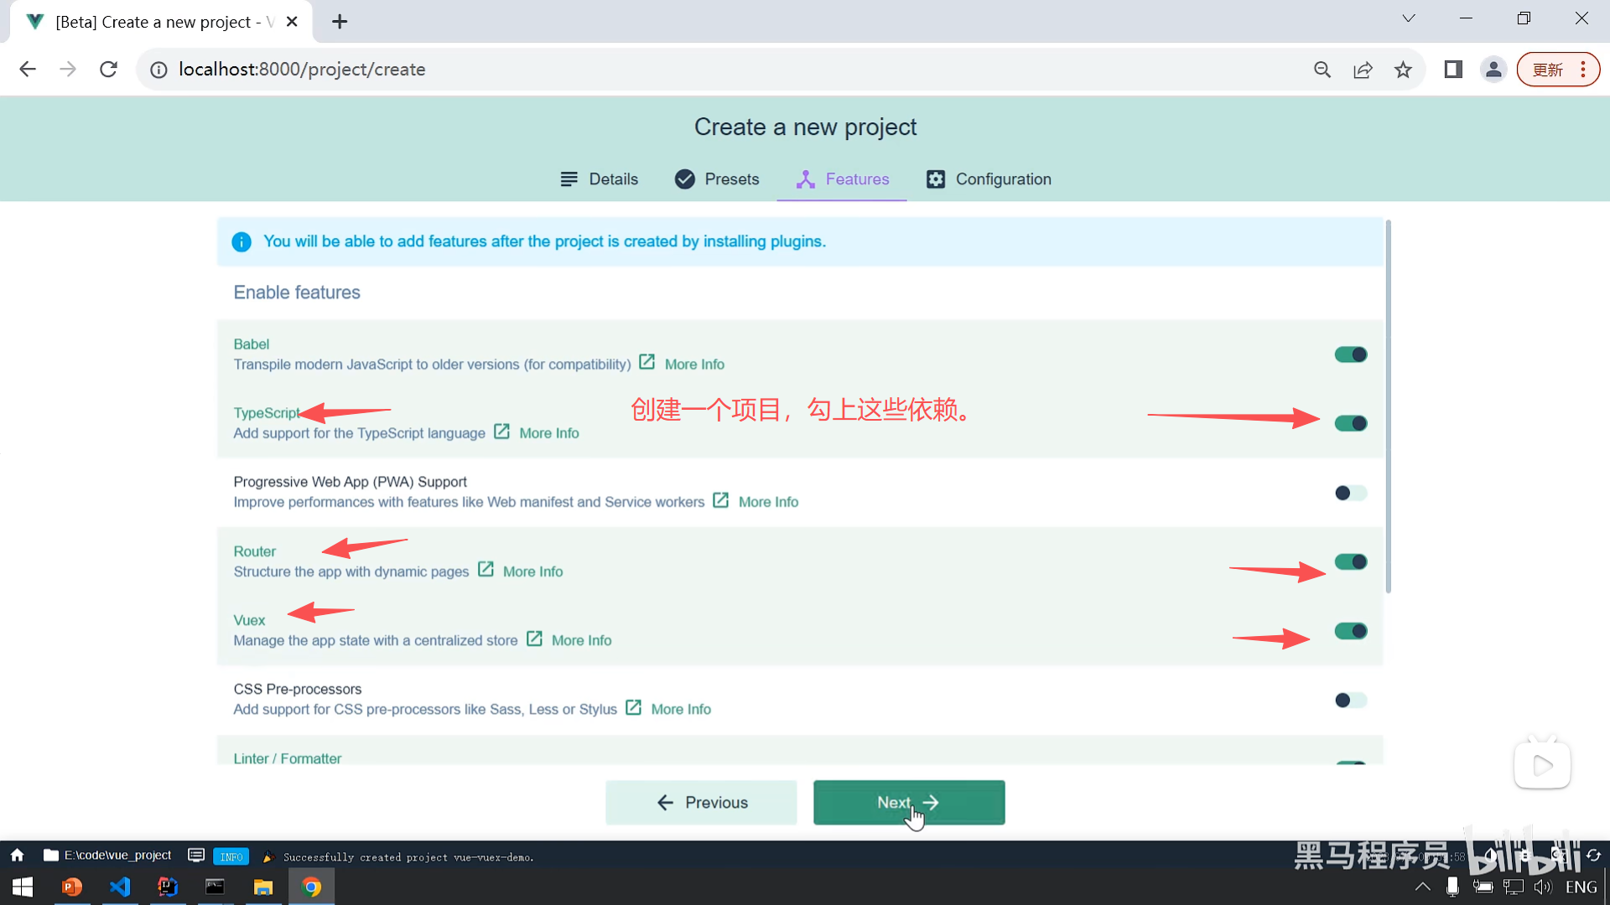The height and width of the screenshot is (905, 1610).
Task: Go to the Presets tab
Action: point(717,179)
